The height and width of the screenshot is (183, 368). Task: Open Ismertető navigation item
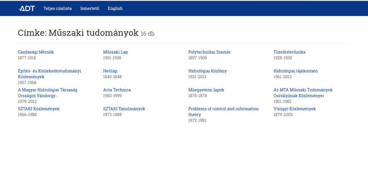(89, 9)
